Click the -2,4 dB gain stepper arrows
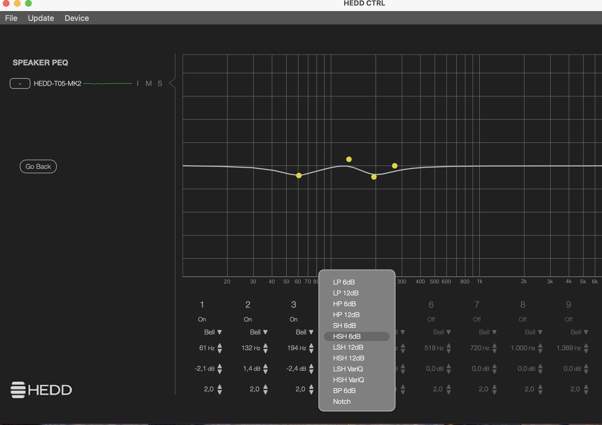Screen dimensions: 602x425 click(311, 369)
